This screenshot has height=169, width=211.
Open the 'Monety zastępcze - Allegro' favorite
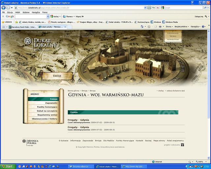(x=62, y=22)
